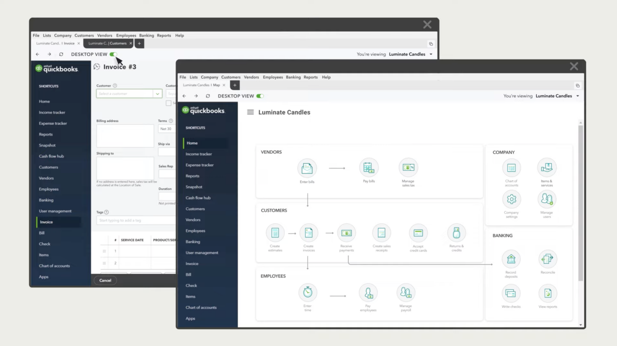Open company switcher arrow in back window
The image size is (617, 346).
(x=431, y=54)
